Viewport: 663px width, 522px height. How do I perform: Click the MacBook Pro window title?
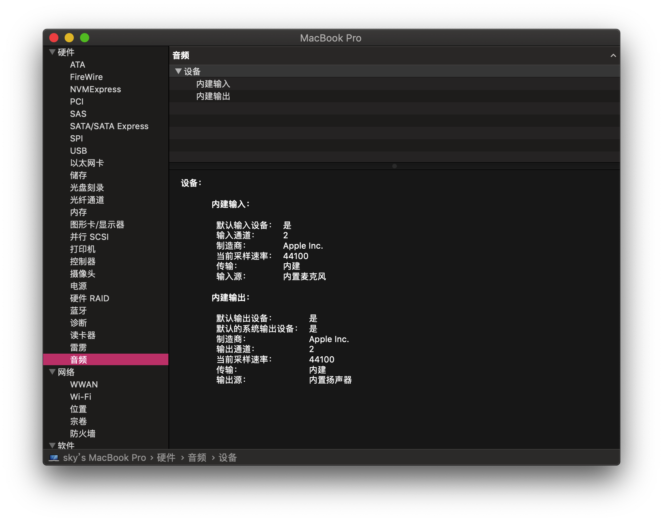[x=331, y=38]
